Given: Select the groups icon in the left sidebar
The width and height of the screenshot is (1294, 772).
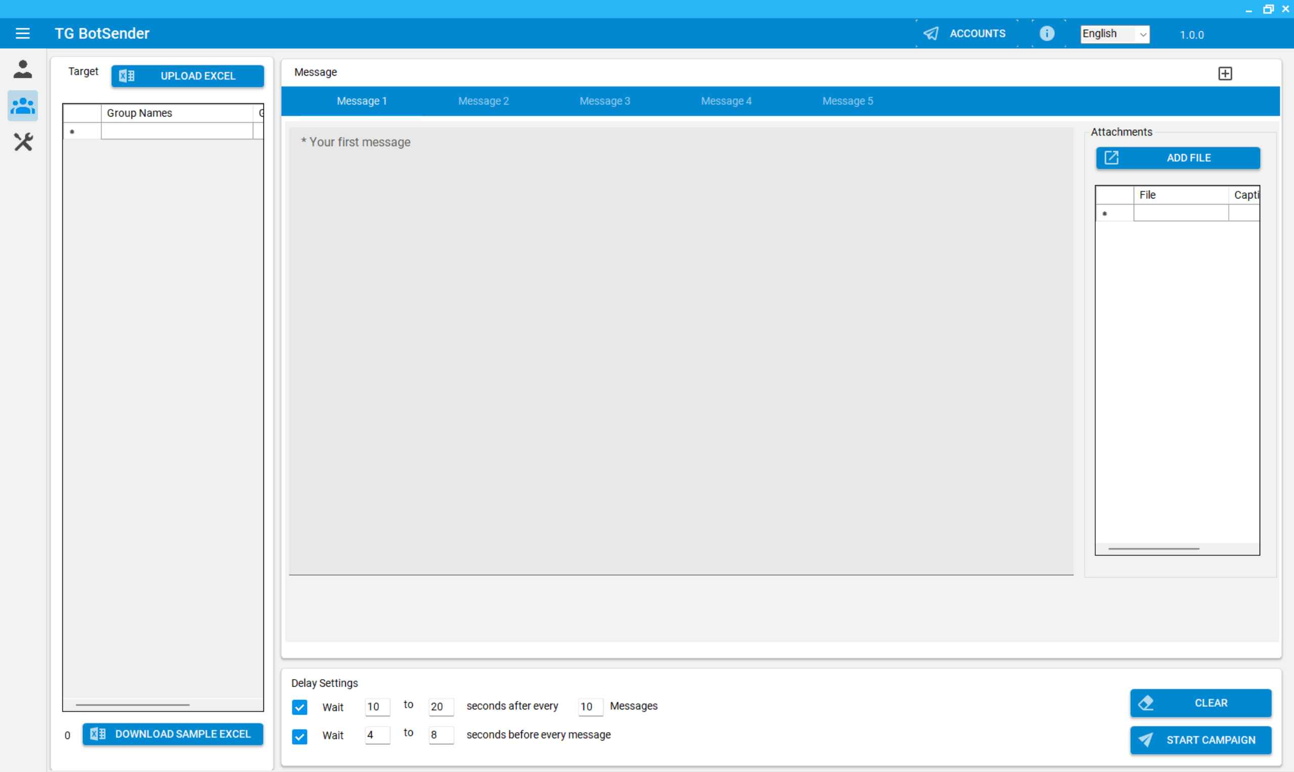Looking at the screenshot, I should [x=23, y=105].
